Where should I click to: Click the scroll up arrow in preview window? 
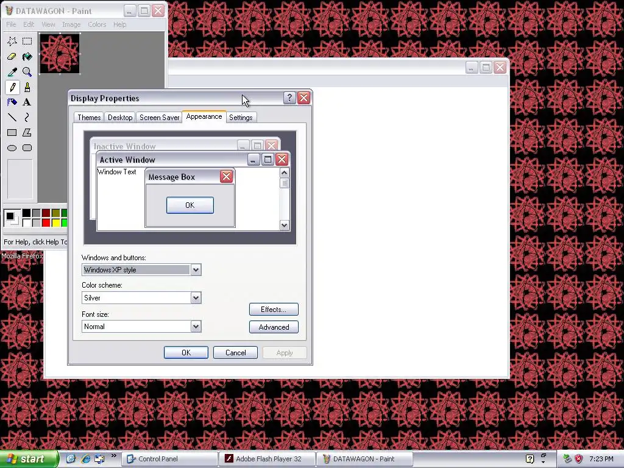point(284,172)
